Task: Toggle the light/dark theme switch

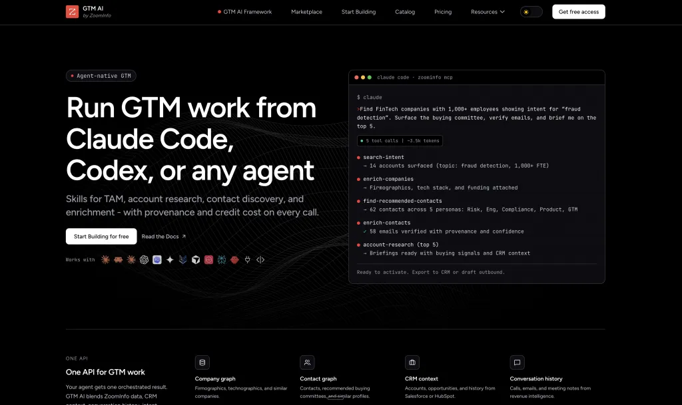Action: pyautogui.click(x=531, y=12)
